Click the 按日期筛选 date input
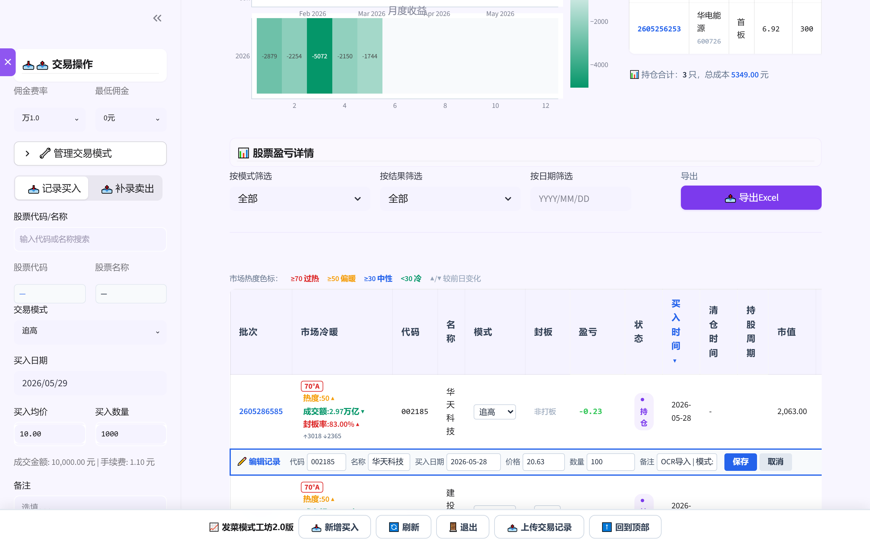 (x=580, y=199)
